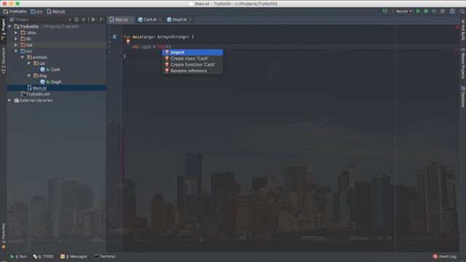Select TryKotlin.iml in project tree
The height and width of the screenshot is (262, 466).
[x=38, y=94]
